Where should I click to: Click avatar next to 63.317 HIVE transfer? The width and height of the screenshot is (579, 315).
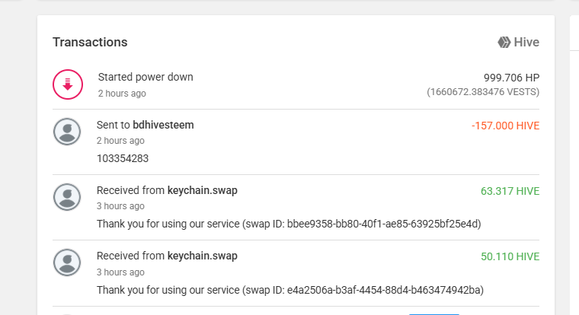tap(67, 197)
